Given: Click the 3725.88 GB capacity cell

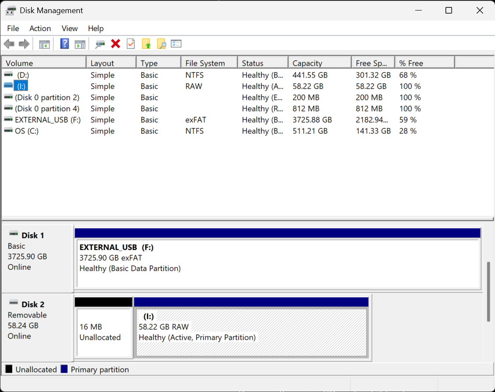Looking at the screenshot, I should click(312, 120).
